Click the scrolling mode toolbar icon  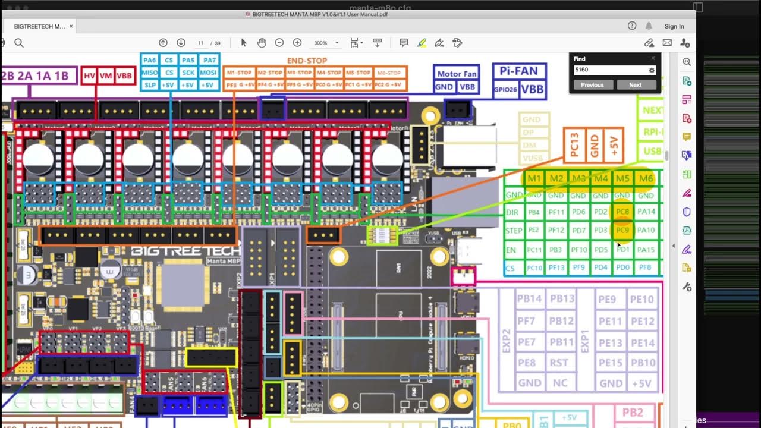tap(377, 43)
